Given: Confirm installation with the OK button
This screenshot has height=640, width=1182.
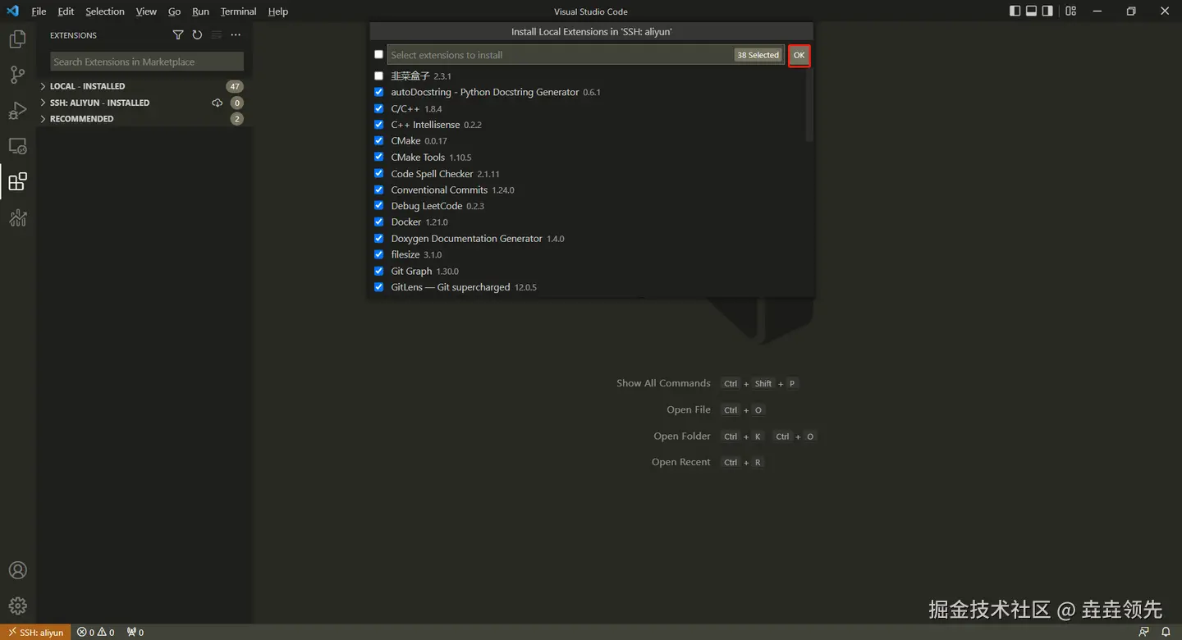Looking at the screenshot, I should click(799, 55).
